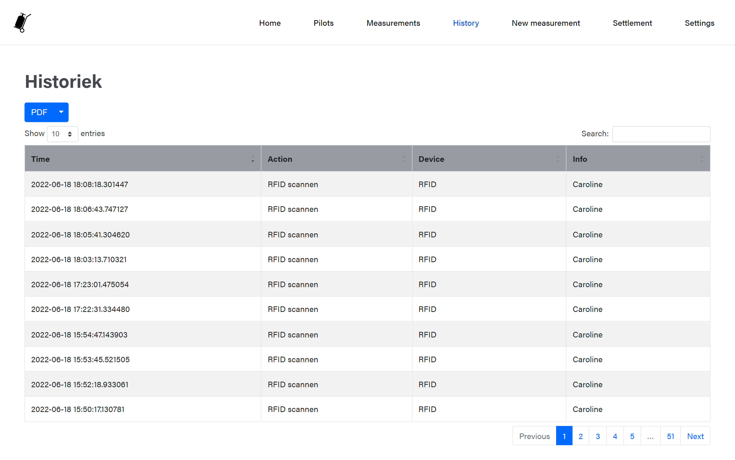
Task: Click 'Caroline' in the 15:52:18 row
Action: (587, 384)
